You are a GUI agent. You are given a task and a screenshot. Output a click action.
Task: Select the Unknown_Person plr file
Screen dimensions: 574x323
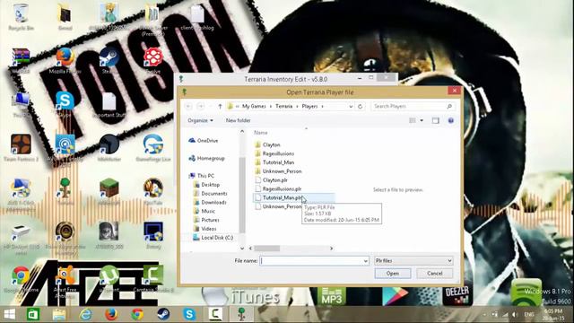[x=278, y=206]
